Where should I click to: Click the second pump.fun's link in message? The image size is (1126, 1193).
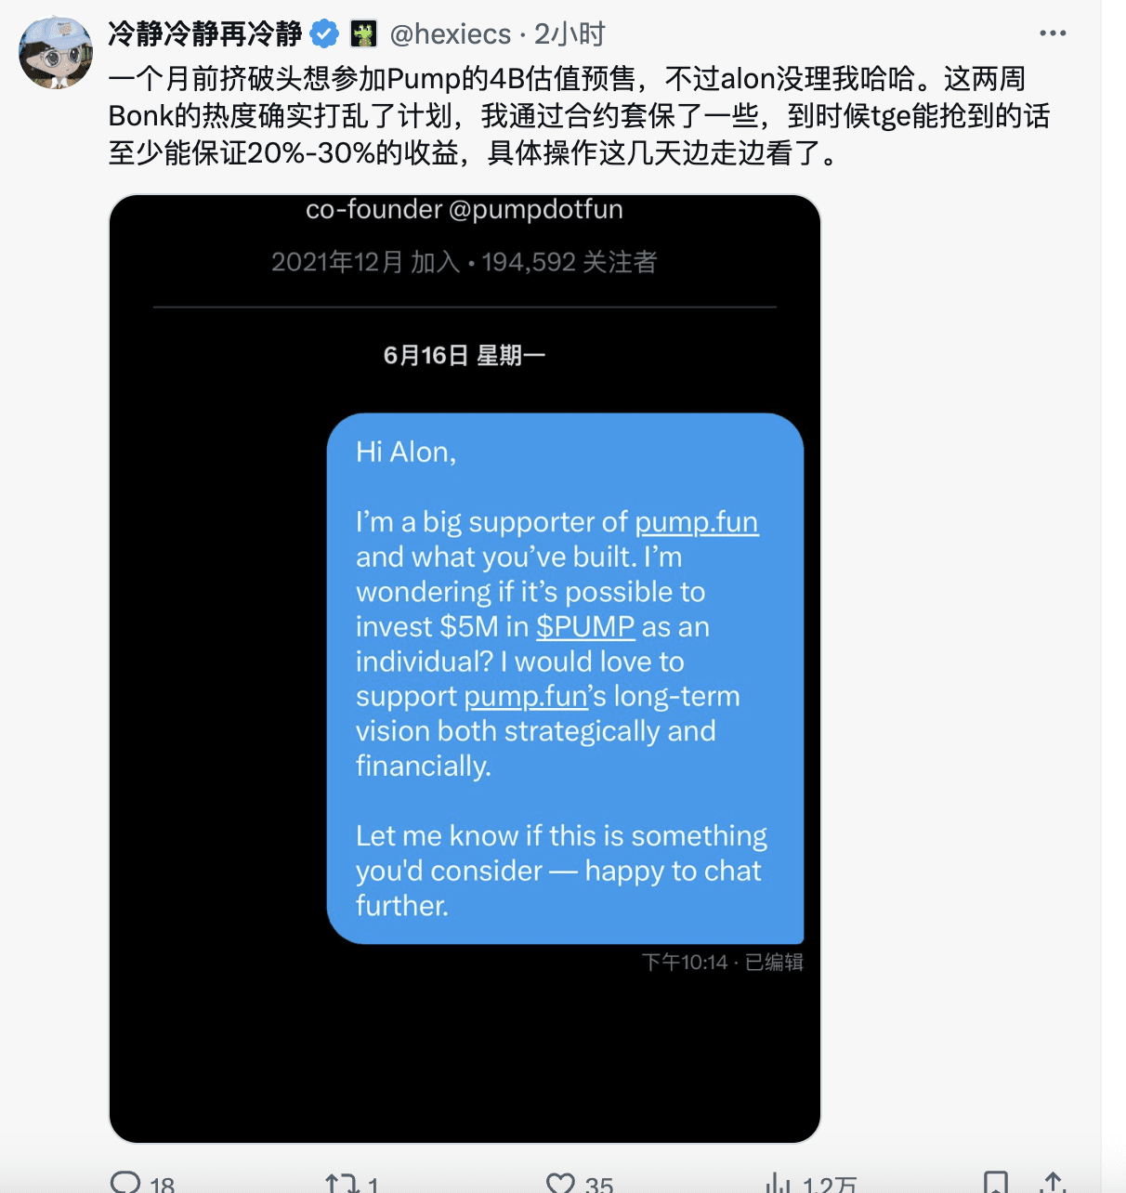[x=526, y=696]
